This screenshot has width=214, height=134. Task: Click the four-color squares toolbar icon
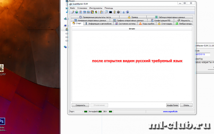pyautogui.click(x=92, y=12)
